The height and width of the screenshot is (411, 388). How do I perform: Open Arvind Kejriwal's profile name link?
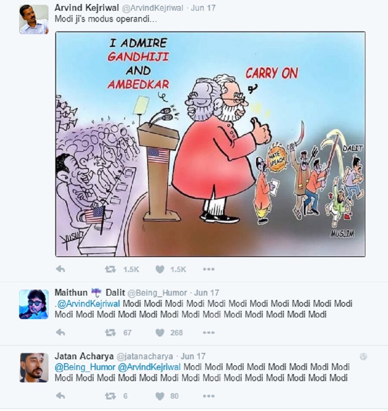[87, 8]
